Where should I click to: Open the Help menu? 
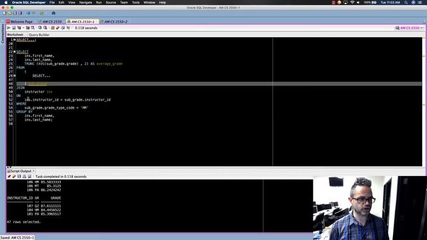pyautogui.click(x=163, y=3)
